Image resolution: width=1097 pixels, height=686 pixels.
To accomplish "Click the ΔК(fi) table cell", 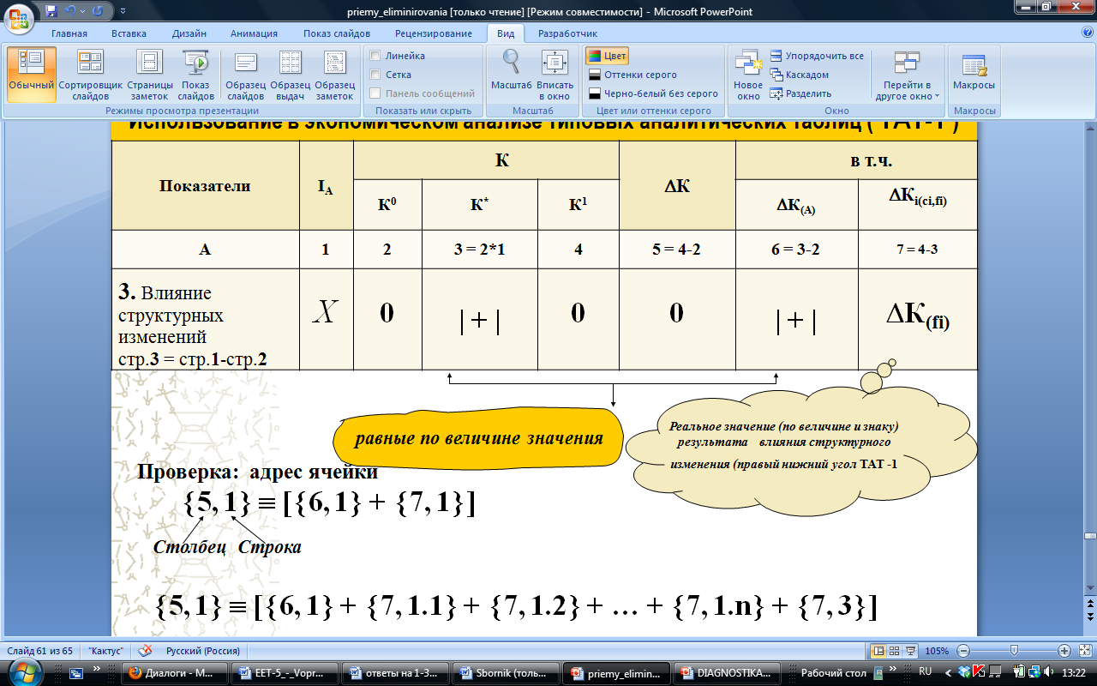I will [917, 318].
